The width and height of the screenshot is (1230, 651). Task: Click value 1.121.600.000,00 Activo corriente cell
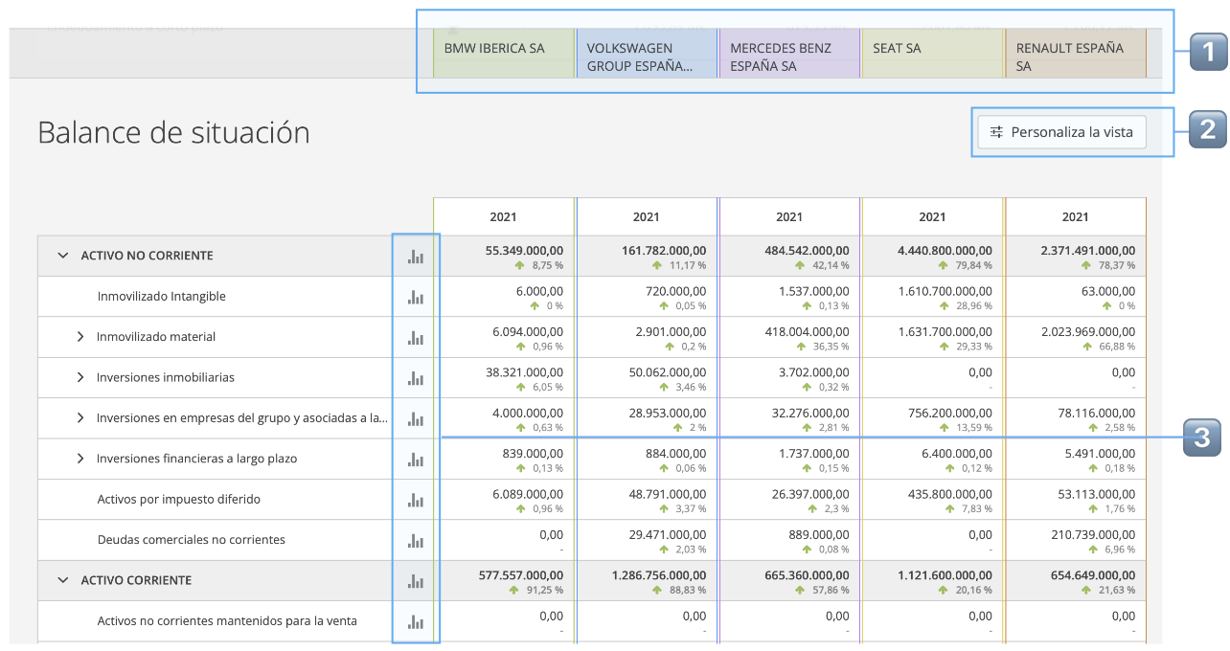945,574
